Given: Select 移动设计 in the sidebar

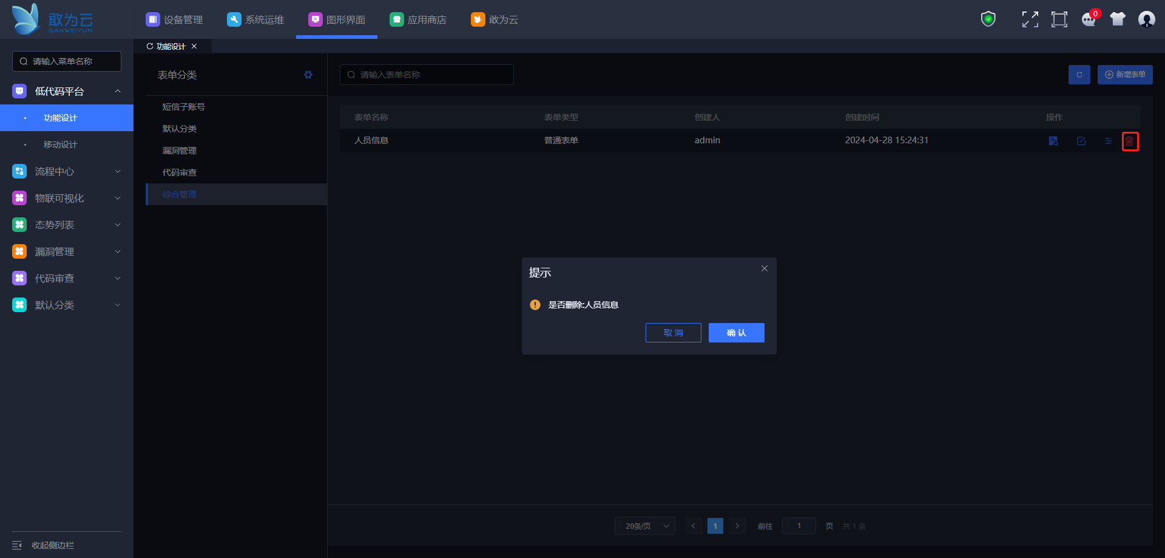Looking at the screenshot, I should (60, 145).
